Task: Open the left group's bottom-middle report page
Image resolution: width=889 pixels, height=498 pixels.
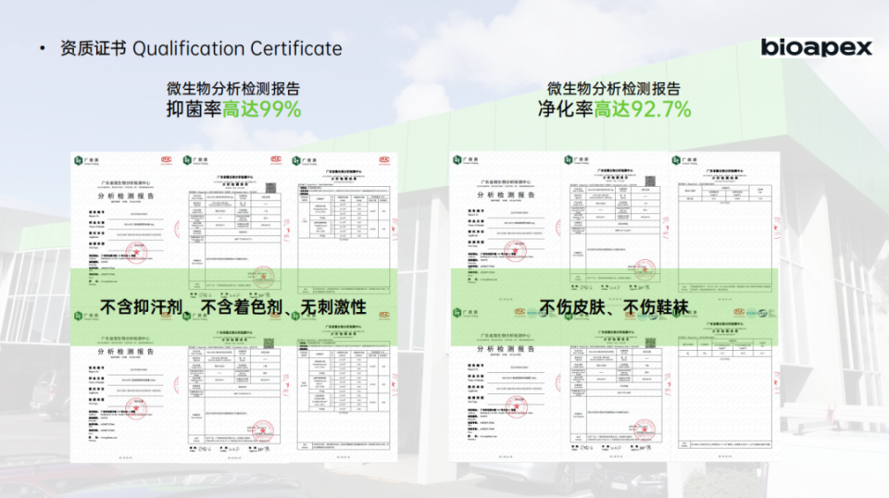Action: [x=234, y=385]
